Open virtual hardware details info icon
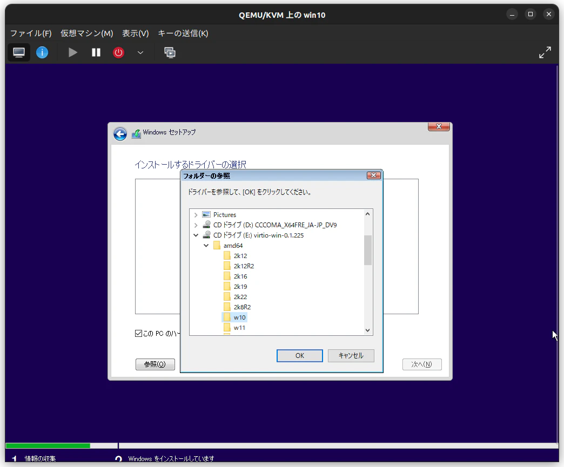This screenshot has height=467, width=564. pos(42,52)
